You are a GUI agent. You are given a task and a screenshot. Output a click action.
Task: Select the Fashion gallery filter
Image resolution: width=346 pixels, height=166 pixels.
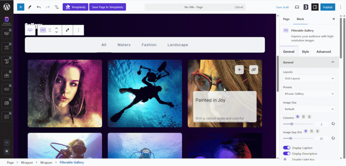point(149,45)
